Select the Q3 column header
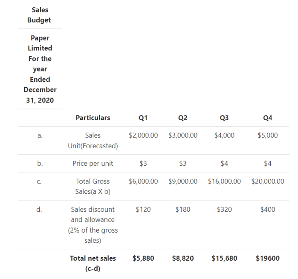Screen dimensions: 298x279 tap(224, 118)
